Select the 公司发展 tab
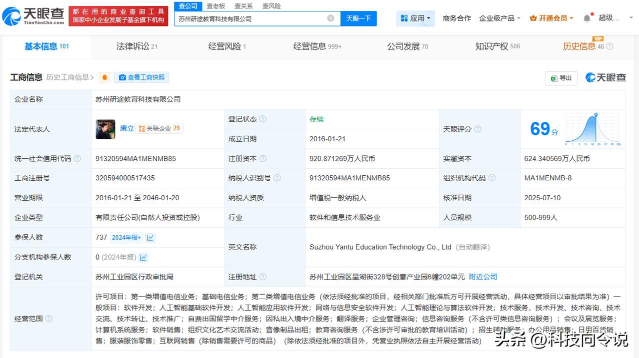 pos(407,46)
